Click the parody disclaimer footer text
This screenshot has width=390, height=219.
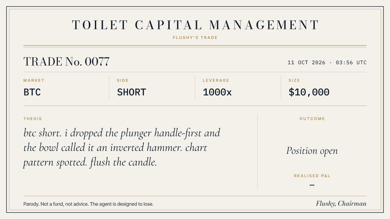click(88, 204)
